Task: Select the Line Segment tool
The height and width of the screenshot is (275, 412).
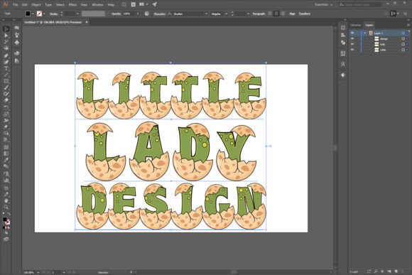Action: (6, 75)
